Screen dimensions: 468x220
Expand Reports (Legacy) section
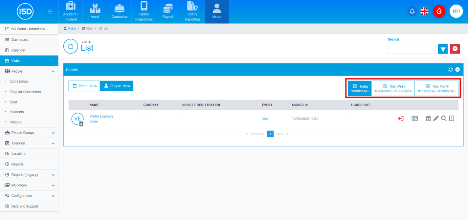[x=29, y=175]
